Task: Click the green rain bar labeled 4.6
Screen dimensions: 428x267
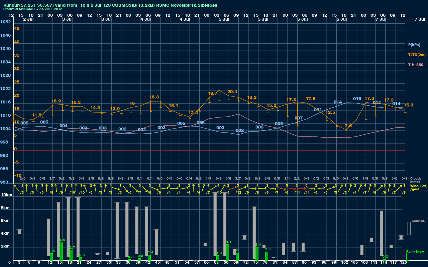Action: pos(61,252)
